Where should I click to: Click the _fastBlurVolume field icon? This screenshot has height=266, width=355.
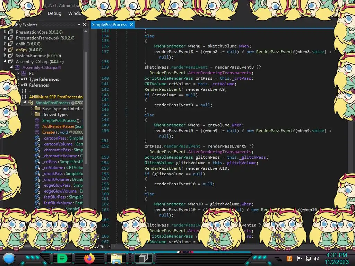(37, 203)
